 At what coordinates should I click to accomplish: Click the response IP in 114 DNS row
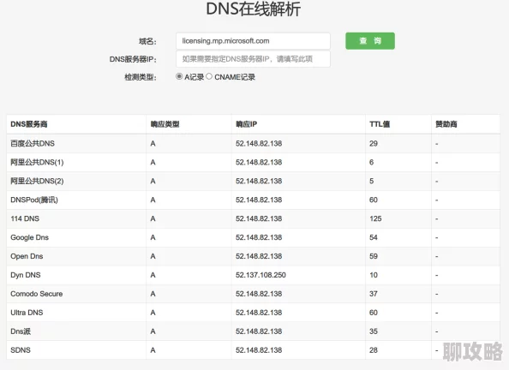[259, 218]
